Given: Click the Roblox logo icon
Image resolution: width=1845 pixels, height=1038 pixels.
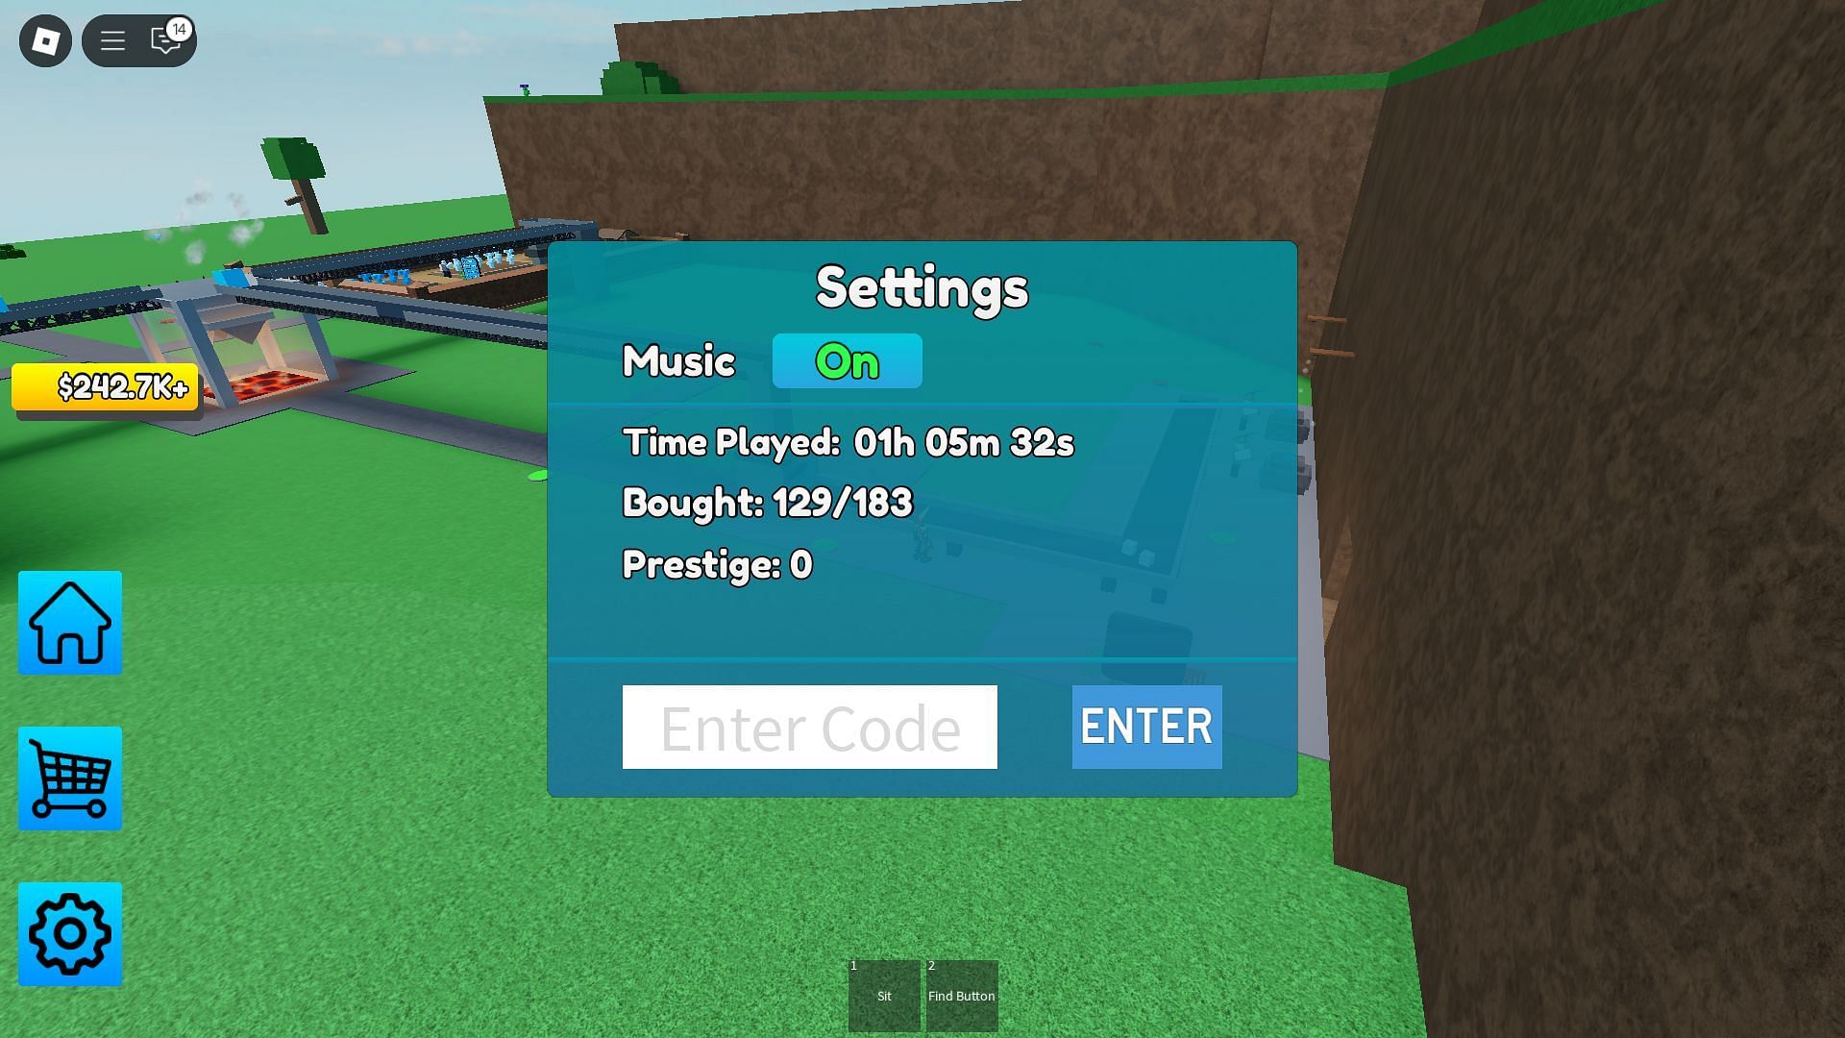Looking at the screenshot, I should [x=42, y=39].
